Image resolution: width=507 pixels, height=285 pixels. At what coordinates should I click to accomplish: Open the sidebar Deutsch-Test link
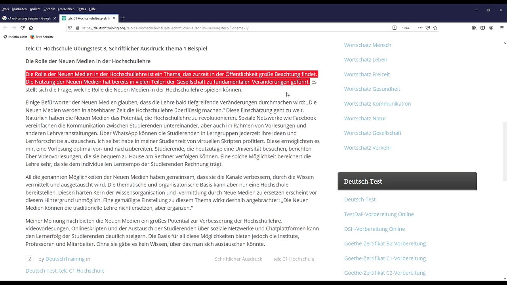coord(360,199)
